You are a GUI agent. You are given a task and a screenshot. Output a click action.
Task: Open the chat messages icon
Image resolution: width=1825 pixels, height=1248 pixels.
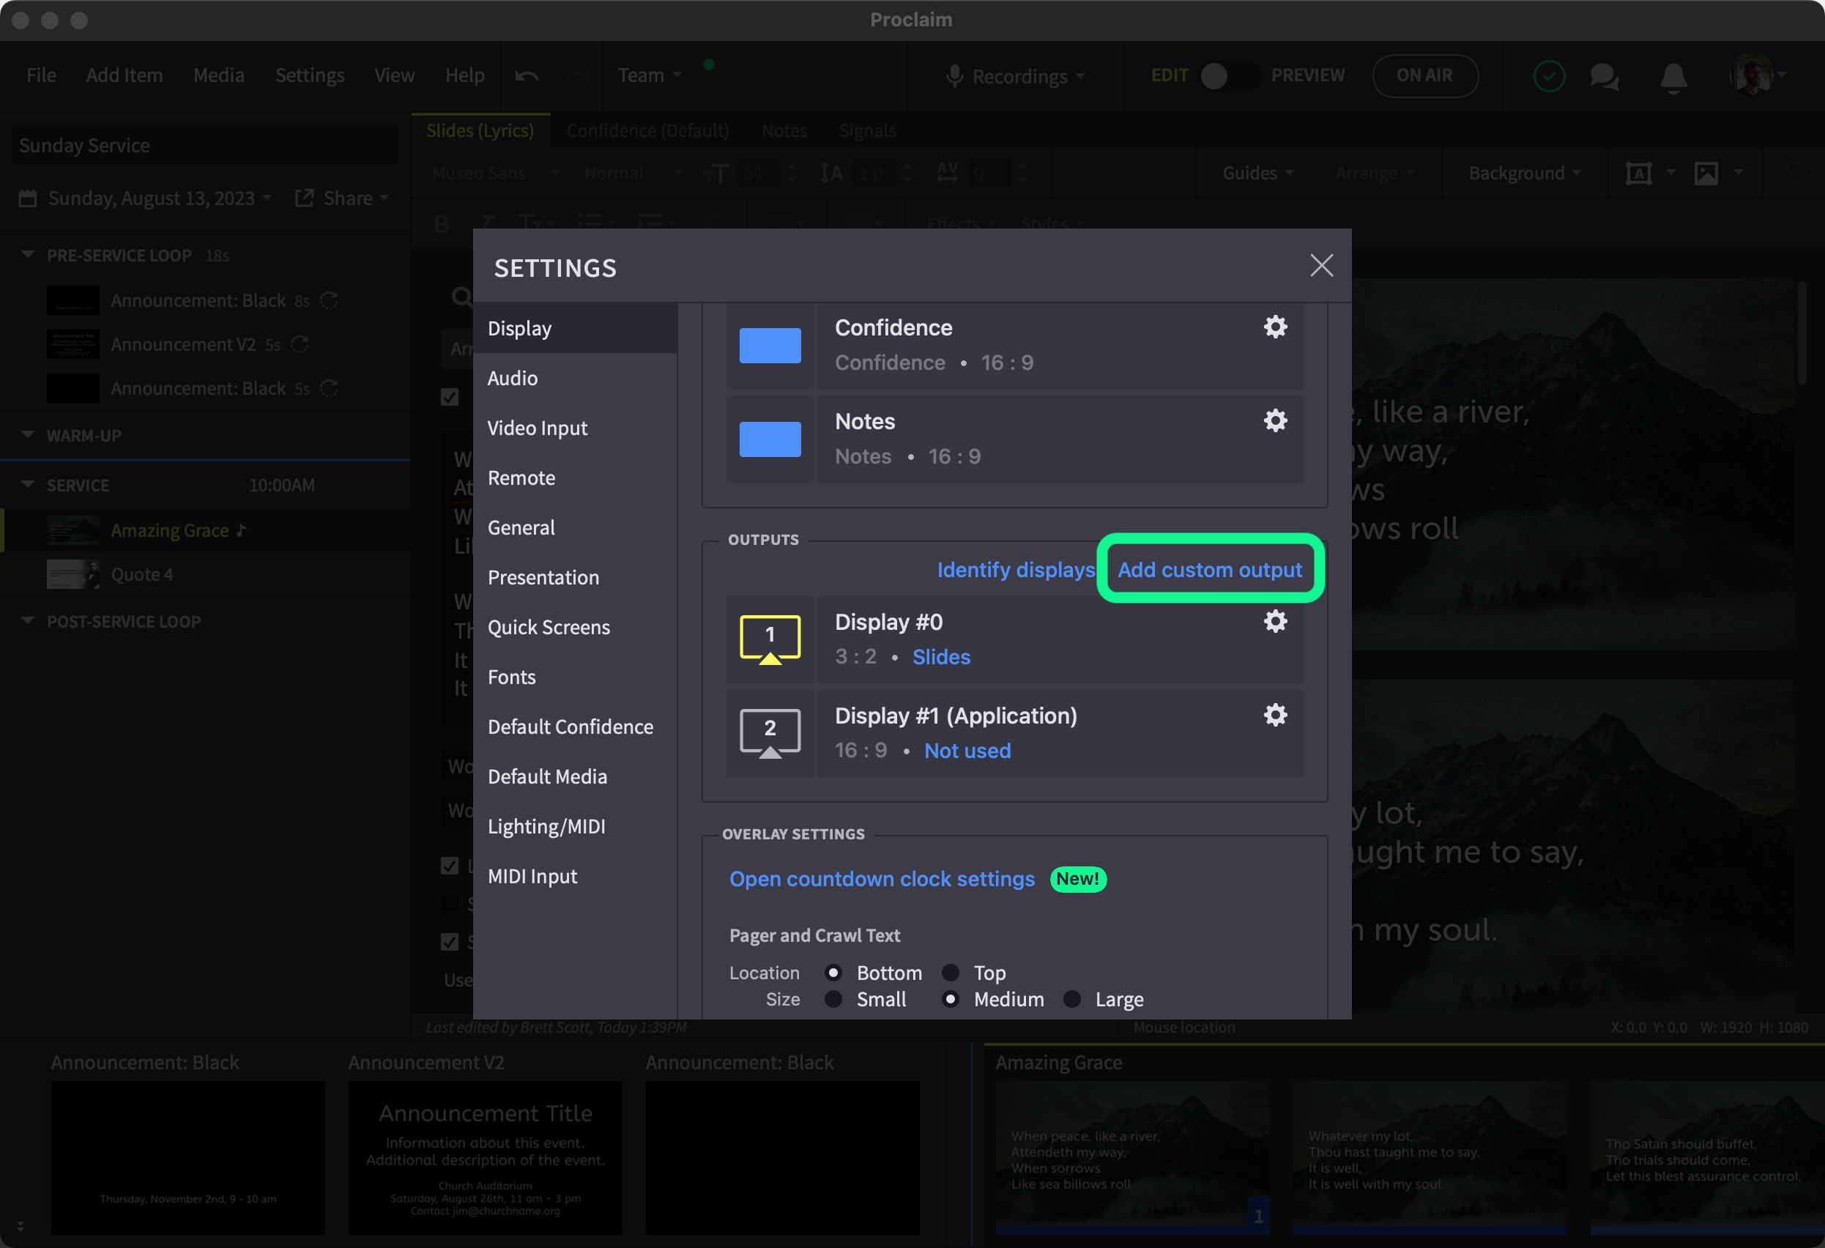tap(1604, 76)
